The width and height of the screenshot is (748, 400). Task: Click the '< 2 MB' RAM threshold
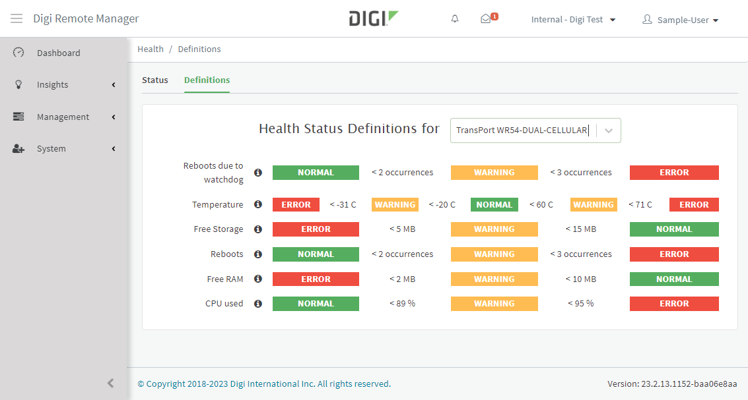[x=403, y=279]
